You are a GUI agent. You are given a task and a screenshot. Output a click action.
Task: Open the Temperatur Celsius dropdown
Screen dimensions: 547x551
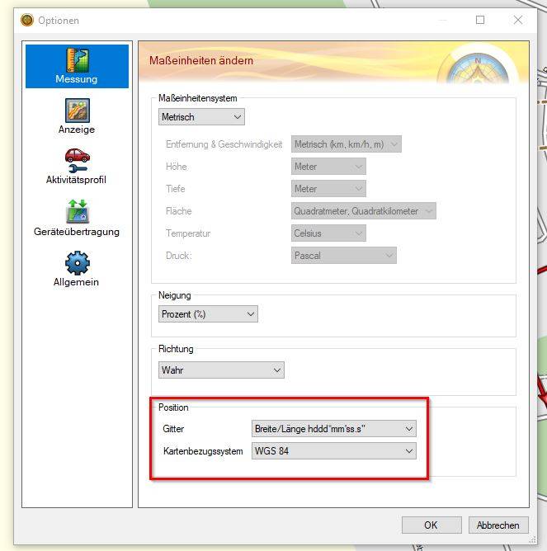pos(328,233)
